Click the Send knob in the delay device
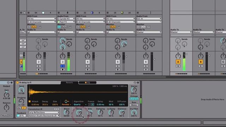This screenshot has width=226, height=127. (21, 90)
